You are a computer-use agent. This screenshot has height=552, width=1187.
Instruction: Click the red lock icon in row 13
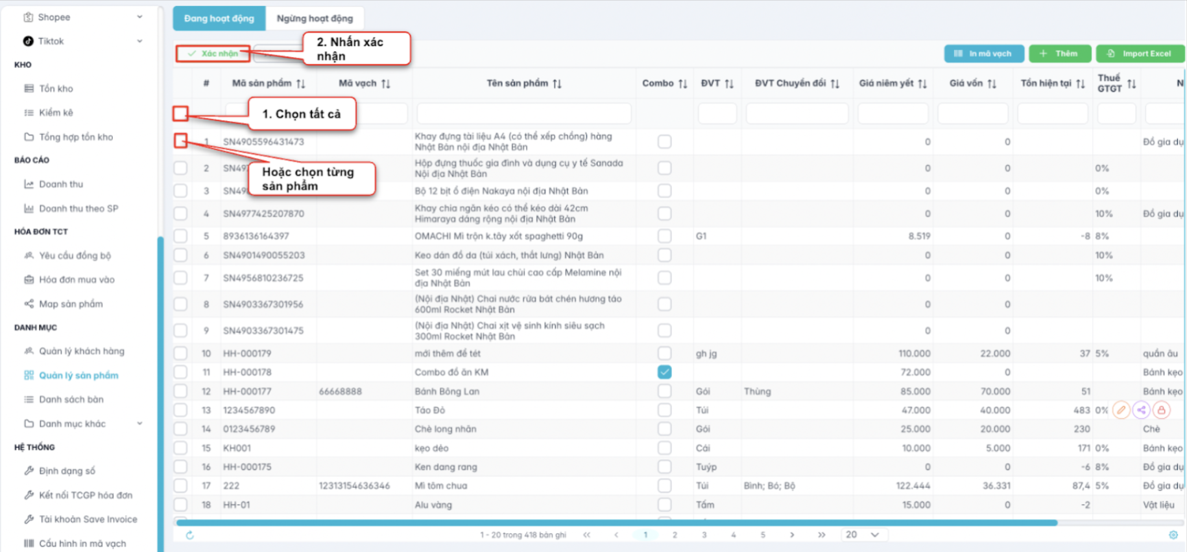[1161, 410]
